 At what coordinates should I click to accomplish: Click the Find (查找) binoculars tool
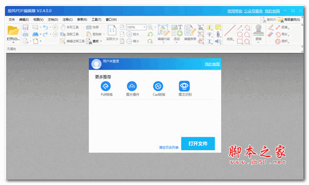92,41
